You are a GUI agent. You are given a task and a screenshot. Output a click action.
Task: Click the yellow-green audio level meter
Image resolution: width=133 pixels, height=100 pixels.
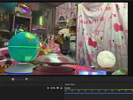coord(99,90)
